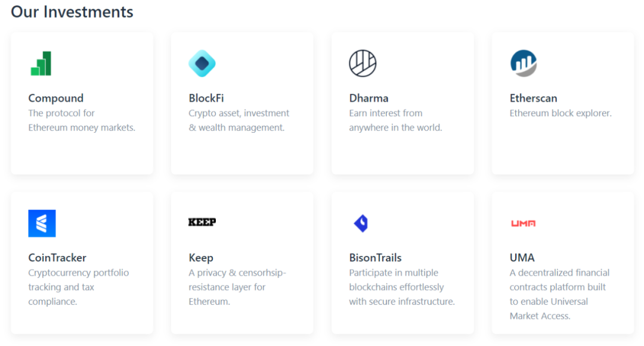
Task: Click the BisonTrails blue gem logo
Action: point(361,223)
